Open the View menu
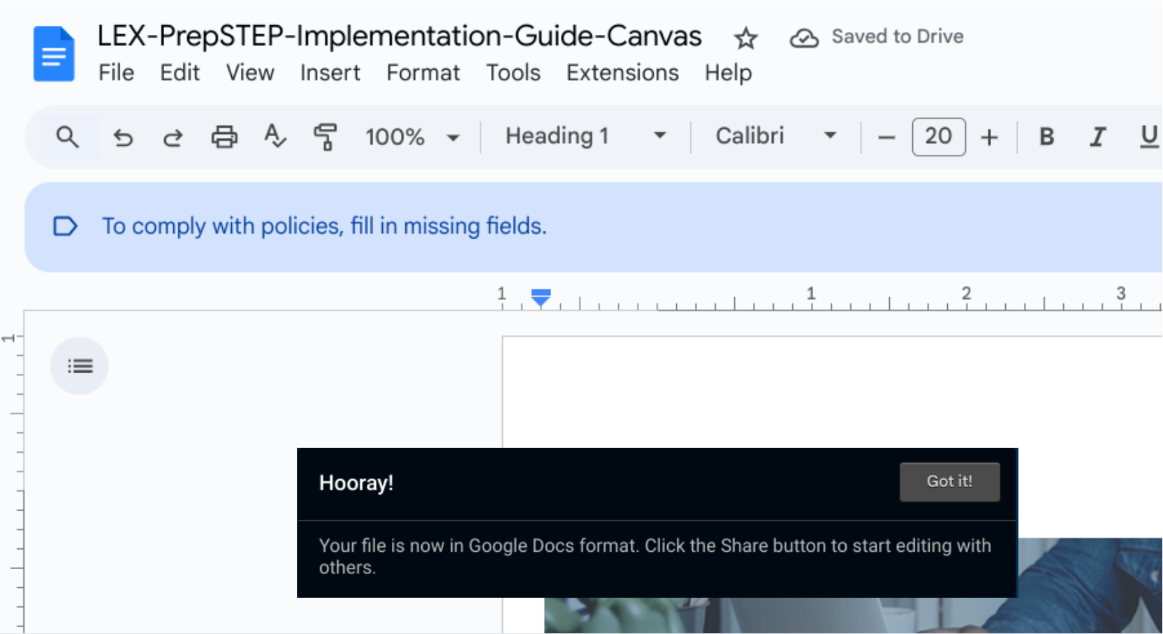This screenshot has height=634, width=1163. coord(250,73)
